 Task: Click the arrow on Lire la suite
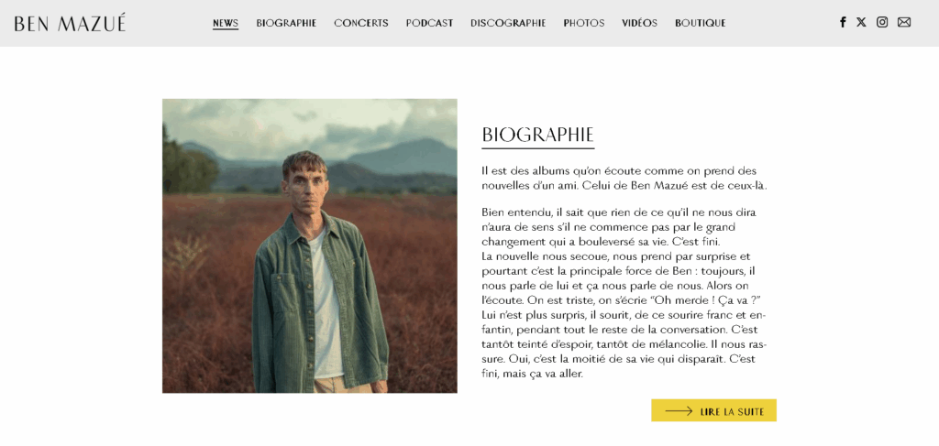pyautogui.click(x=679, y=411)
